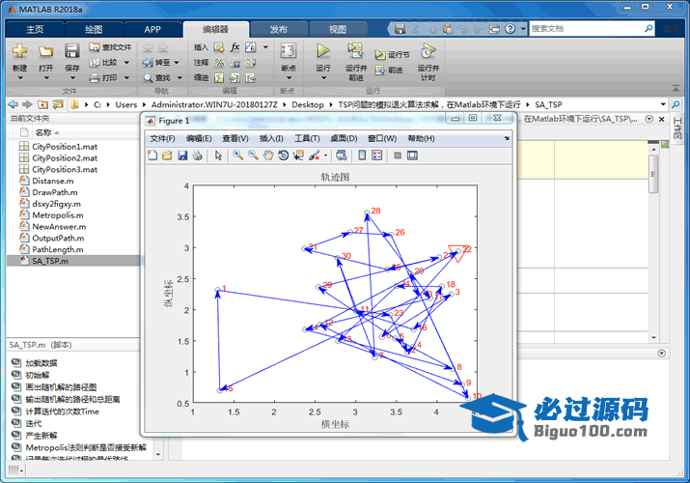Click the 加载数据 section in details panel

pos(41,363)
